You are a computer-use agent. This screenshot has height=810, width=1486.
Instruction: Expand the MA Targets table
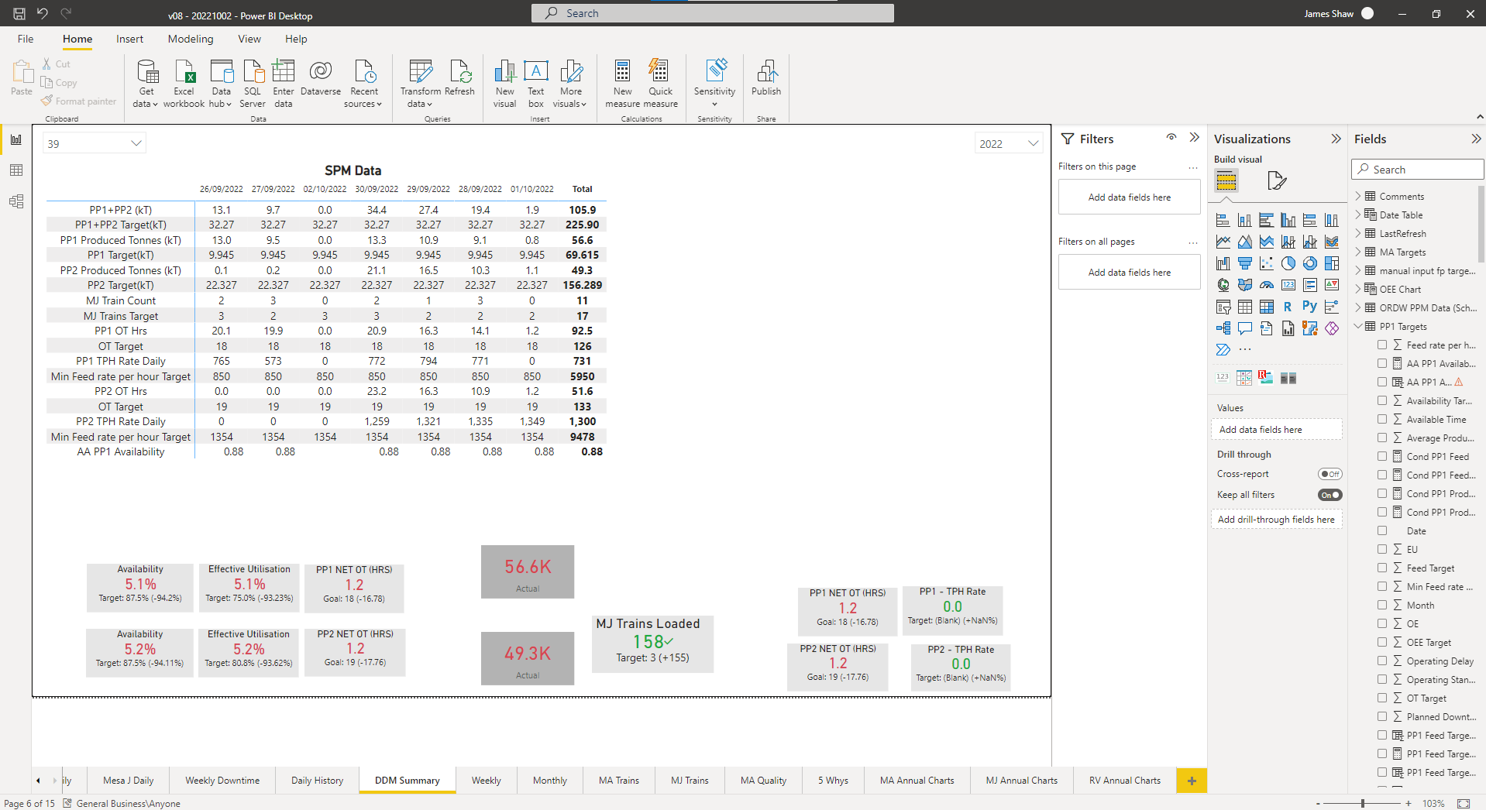tap(1358, 252)
